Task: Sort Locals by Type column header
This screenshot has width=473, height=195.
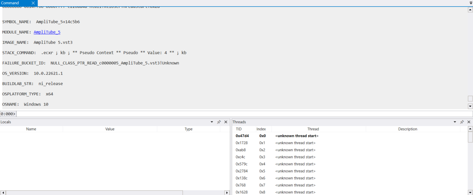Action: click(x=188, y=129)
